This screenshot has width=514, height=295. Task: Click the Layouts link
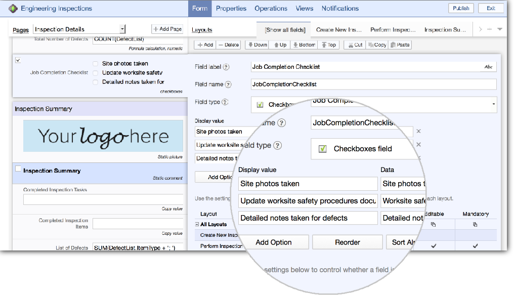click(x=202, y=30)
